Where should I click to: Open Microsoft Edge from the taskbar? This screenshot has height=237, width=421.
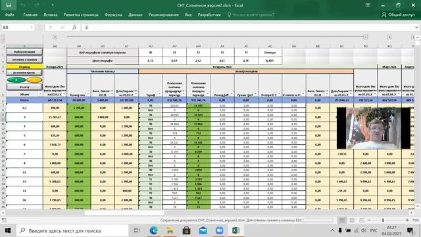153,230
